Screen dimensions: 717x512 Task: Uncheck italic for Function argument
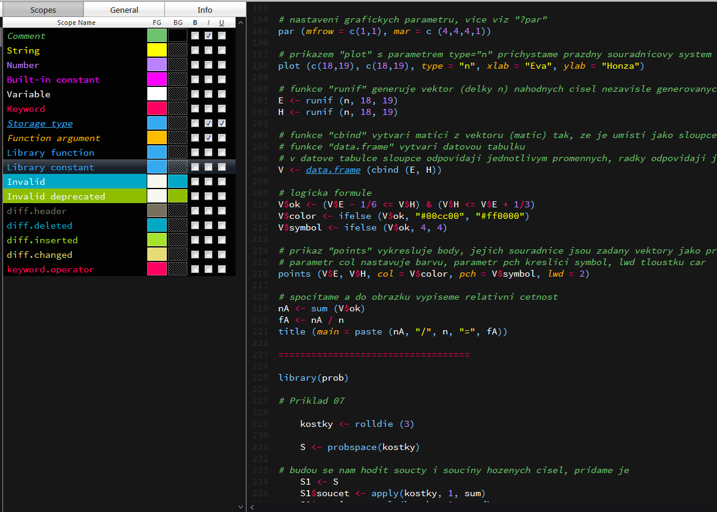208,138
